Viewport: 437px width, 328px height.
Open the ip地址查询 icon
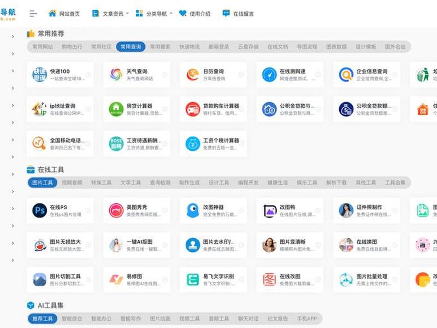(x=39, y=109)
